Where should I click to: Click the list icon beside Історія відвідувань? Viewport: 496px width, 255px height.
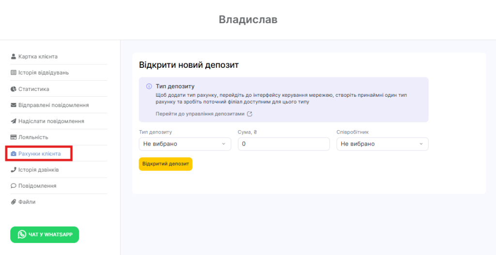14,73
